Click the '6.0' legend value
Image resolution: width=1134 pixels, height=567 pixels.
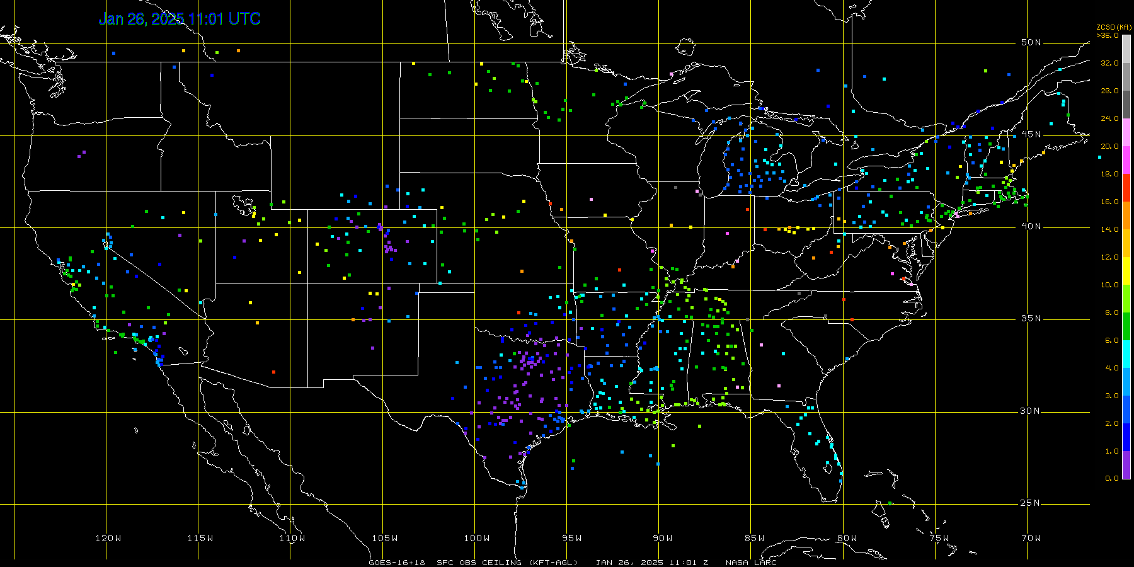click(x=1112, y=340)
